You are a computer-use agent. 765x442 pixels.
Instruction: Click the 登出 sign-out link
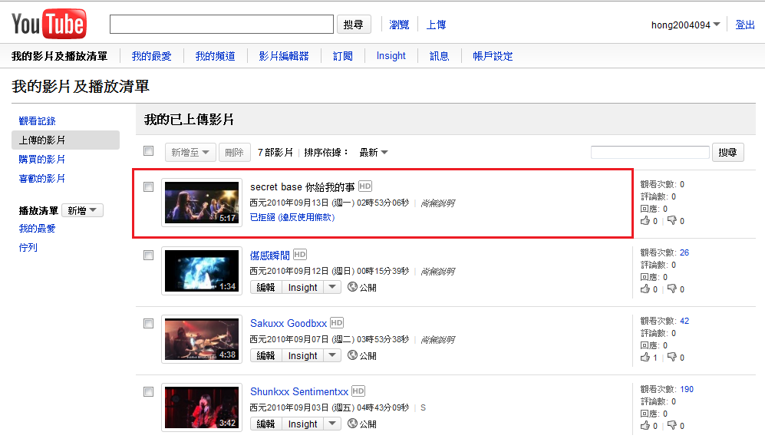click(745, 25)
